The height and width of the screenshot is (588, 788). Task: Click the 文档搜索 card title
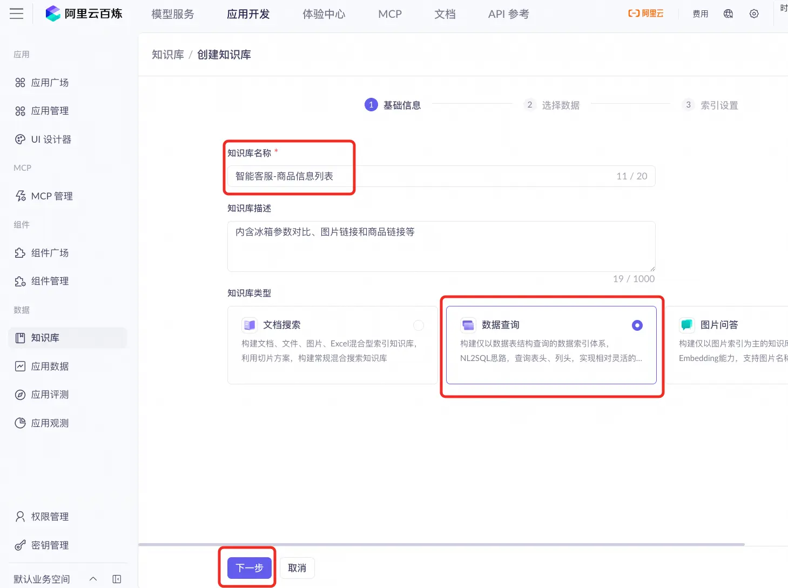[282, 325]
